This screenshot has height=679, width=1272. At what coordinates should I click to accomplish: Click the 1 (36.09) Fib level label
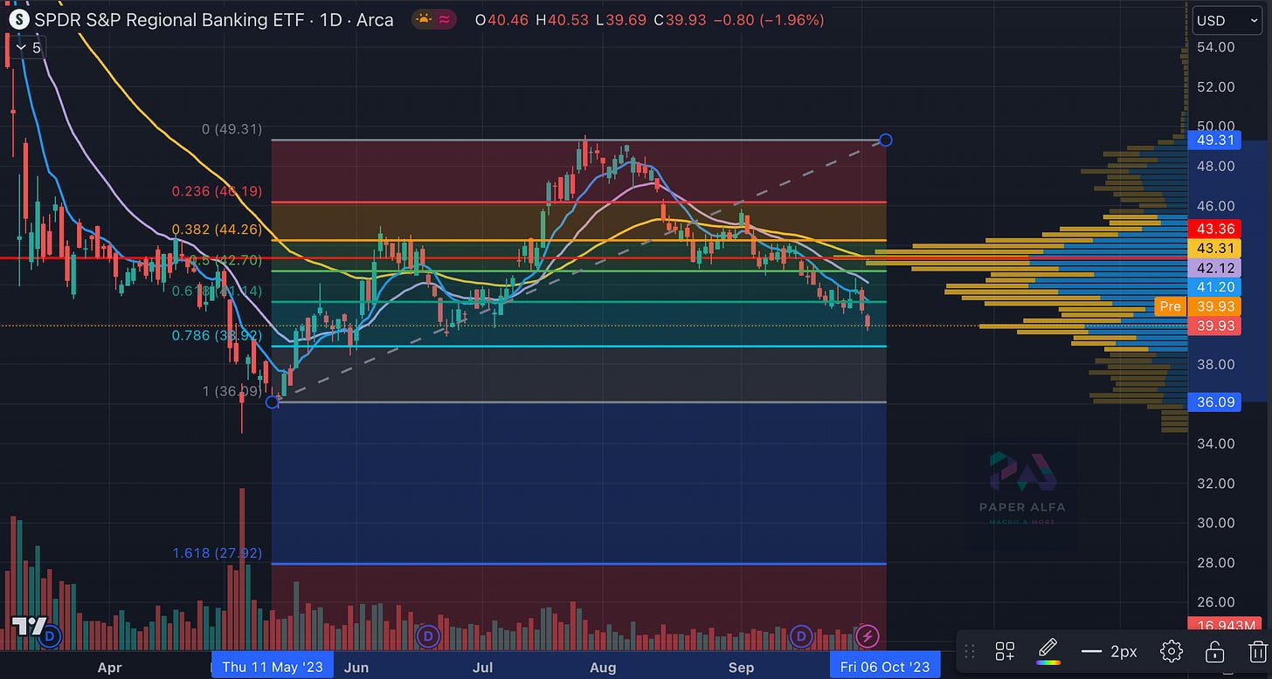tap(232, 391)
